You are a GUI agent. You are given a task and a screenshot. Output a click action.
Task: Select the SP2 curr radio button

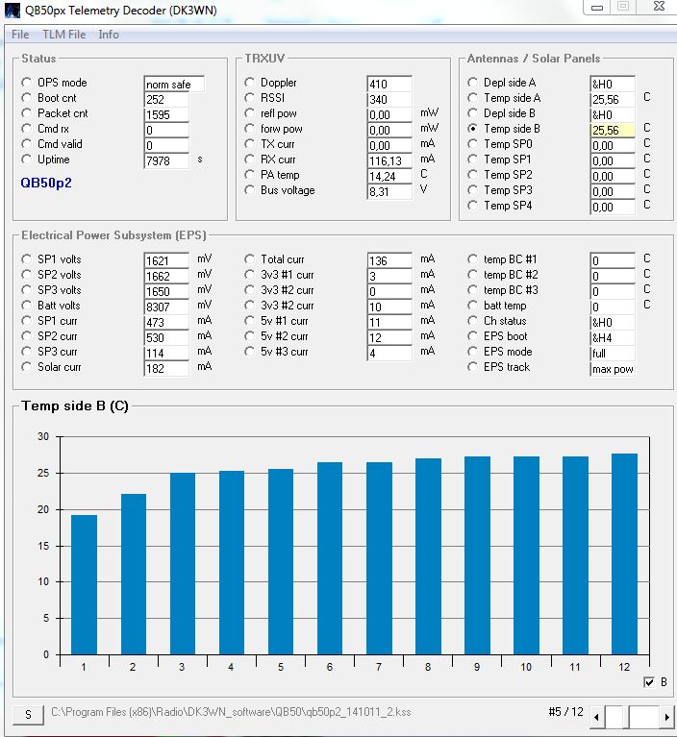point(26,336)
